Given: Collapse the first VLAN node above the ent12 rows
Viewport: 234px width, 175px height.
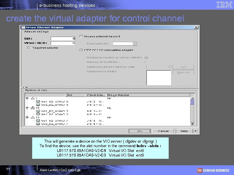Looking at the screenshot, I should pos(27,99).
